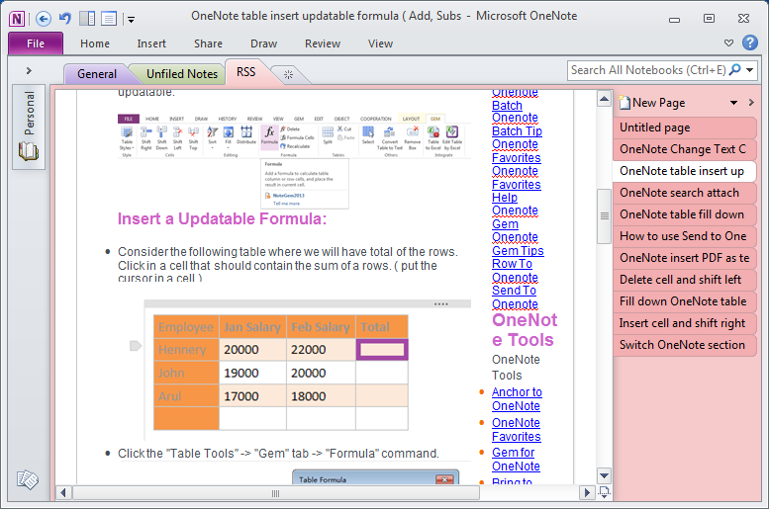Open the OneNote Change Text C page
Viewport: 769px width, 509px height.
click(x=684, y=149)
